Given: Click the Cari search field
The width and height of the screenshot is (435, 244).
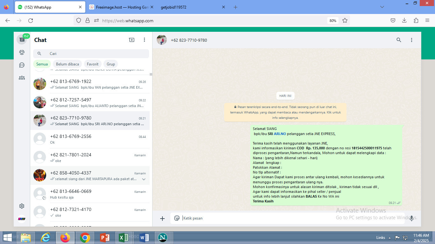Looking at the screenshot, I should point(91,54).
